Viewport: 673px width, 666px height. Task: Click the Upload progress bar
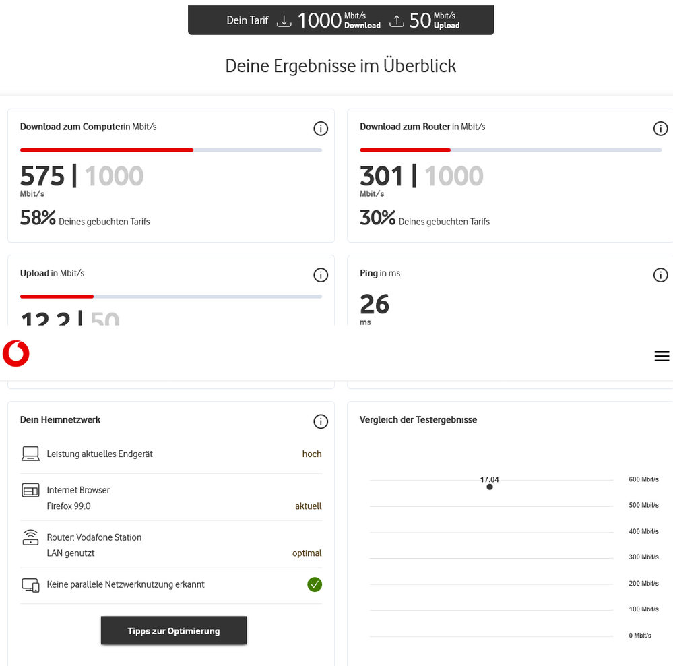171,297
